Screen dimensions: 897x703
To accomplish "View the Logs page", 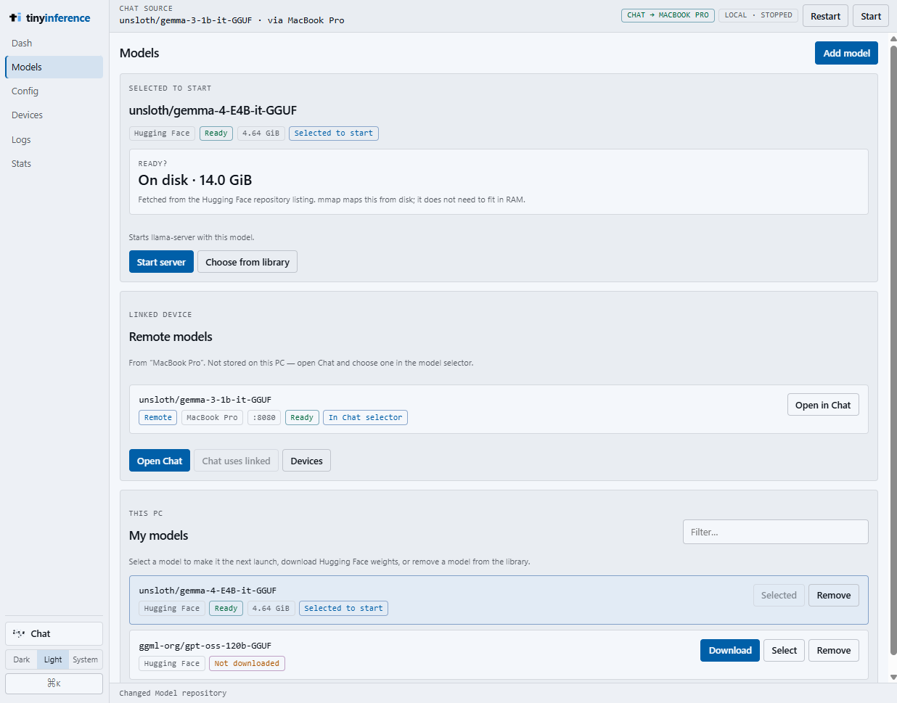I will 54,139.
